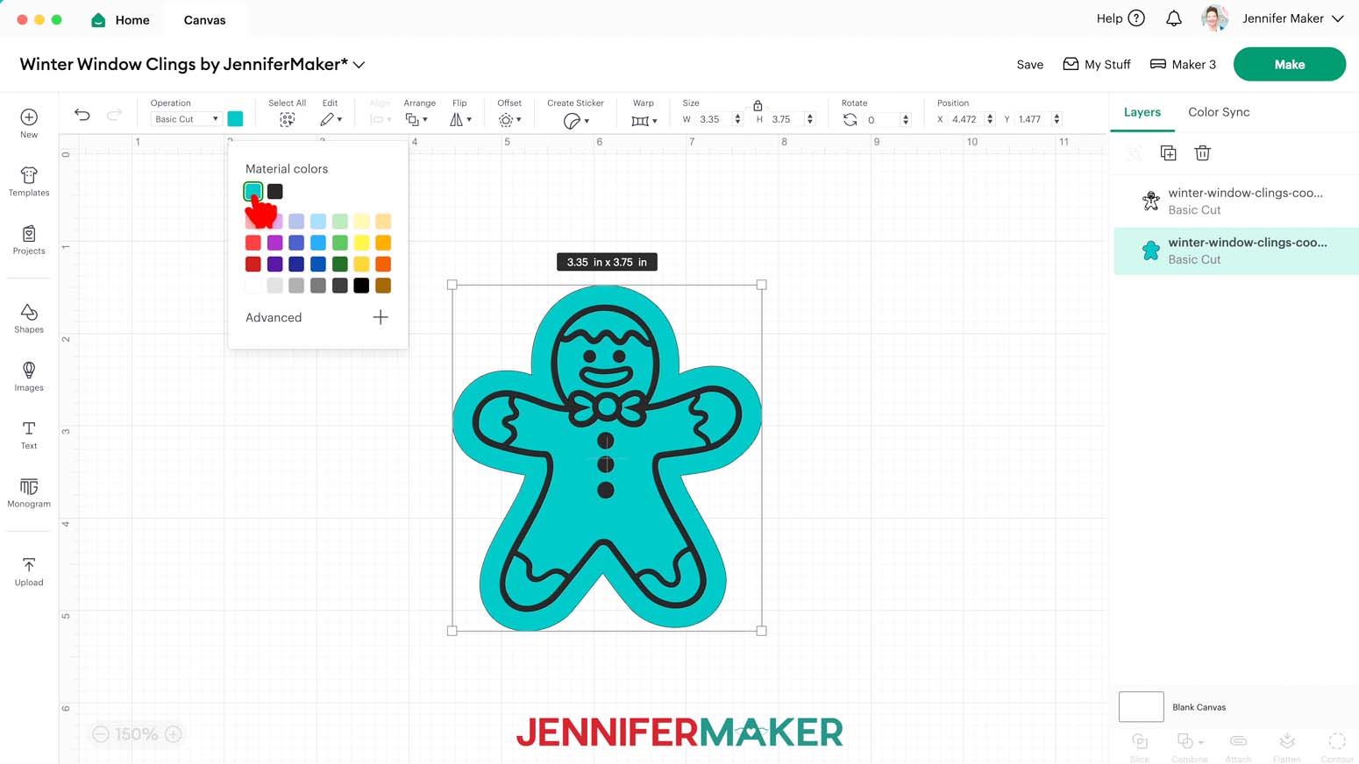Open the notifications bell
Image resolution: width=1359 pixels, height=764 pixels.
click(x=1173, y=18)
